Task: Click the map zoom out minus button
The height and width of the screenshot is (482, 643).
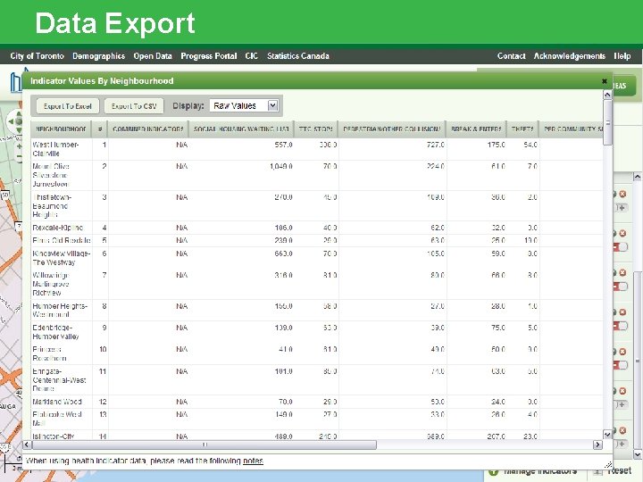Action: click(x=19, y=156)
